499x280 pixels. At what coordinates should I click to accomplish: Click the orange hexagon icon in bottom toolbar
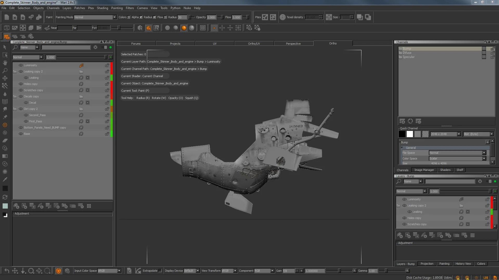pyautogui.click(x=58, y=271)
